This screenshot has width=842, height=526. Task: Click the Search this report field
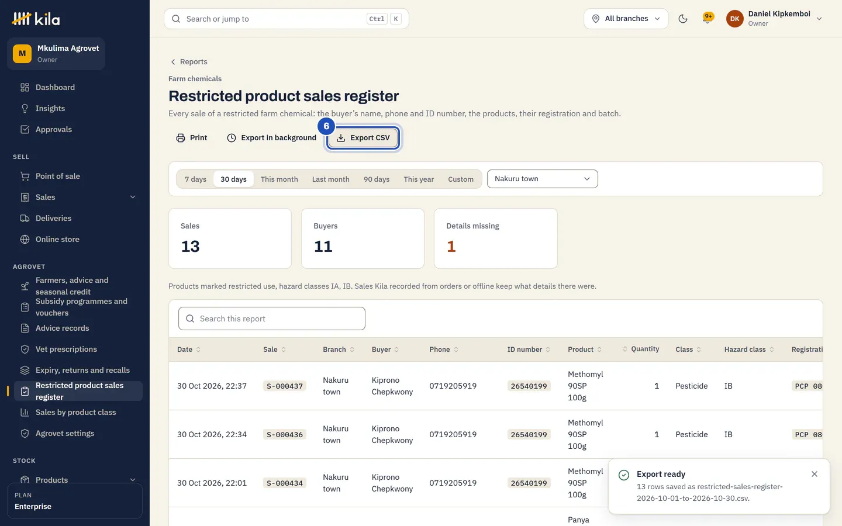click(272, 319)
